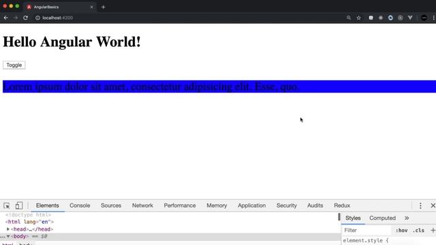The image size is (436, 245).
Task: Toggle the :hov element state panel
Action: 401,230
